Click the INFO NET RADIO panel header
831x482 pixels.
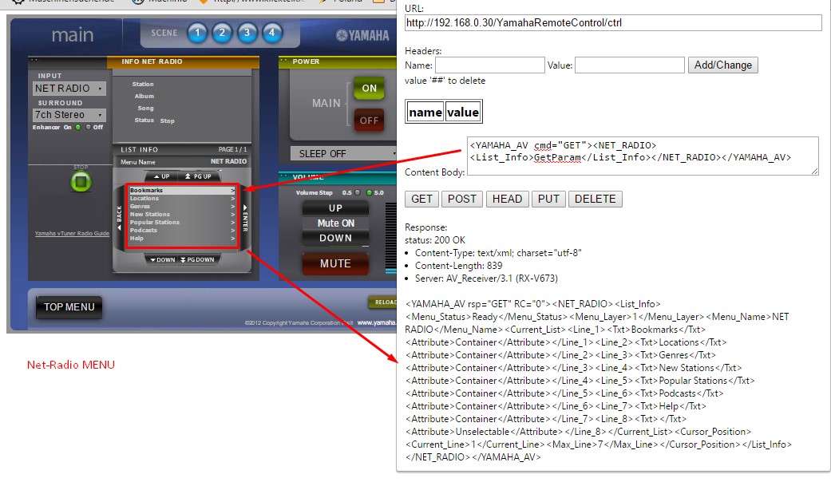click(x=184, y=62)
